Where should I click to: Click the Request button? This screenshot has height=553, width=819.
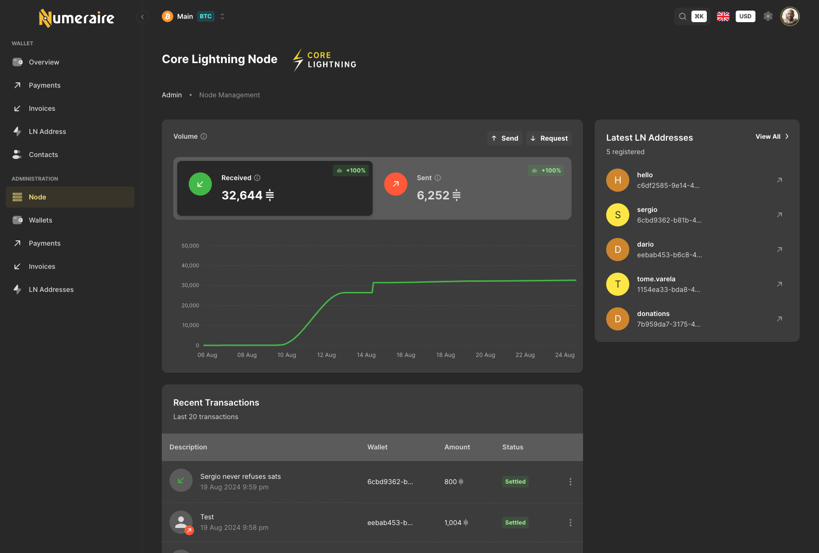pos(549,138)
